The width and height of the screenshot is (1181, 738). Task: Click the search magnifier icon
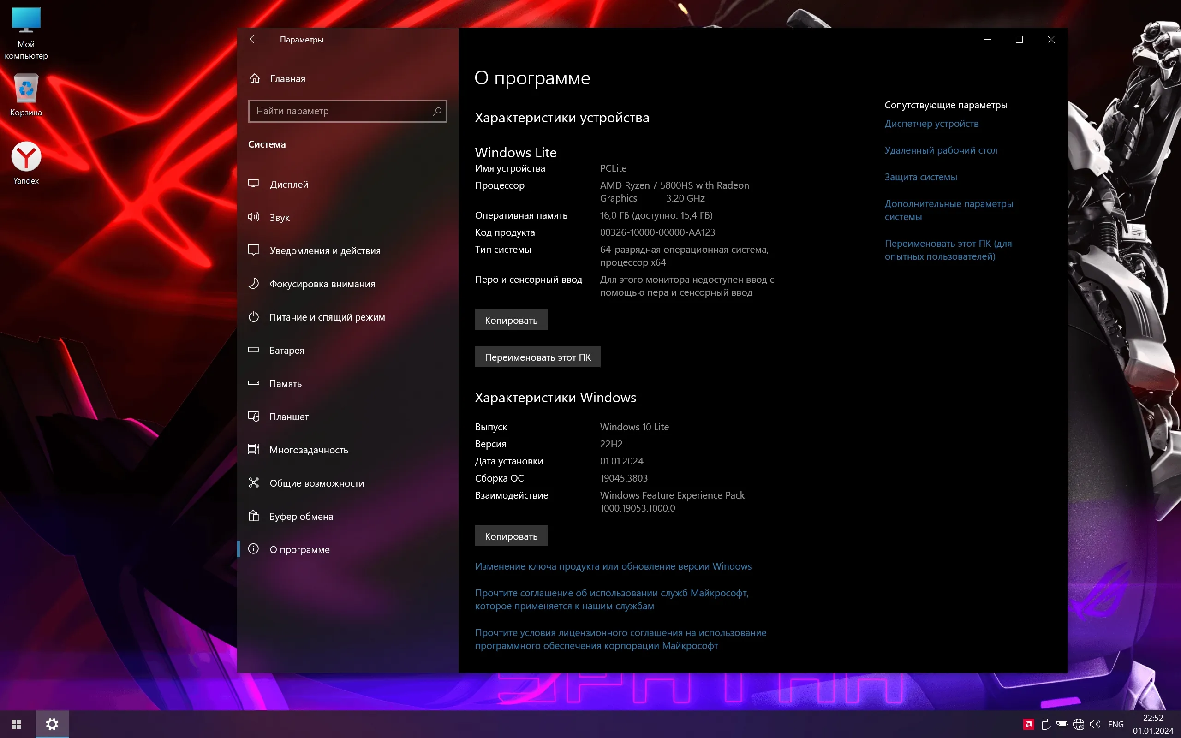click(437, 111)
